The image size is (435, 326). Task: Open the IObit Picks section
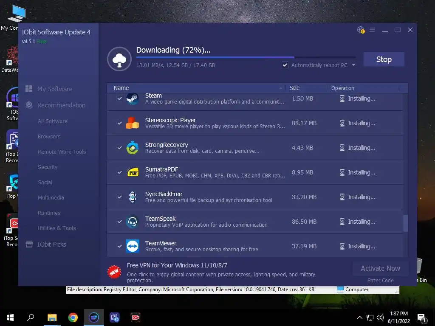point(51,244)
